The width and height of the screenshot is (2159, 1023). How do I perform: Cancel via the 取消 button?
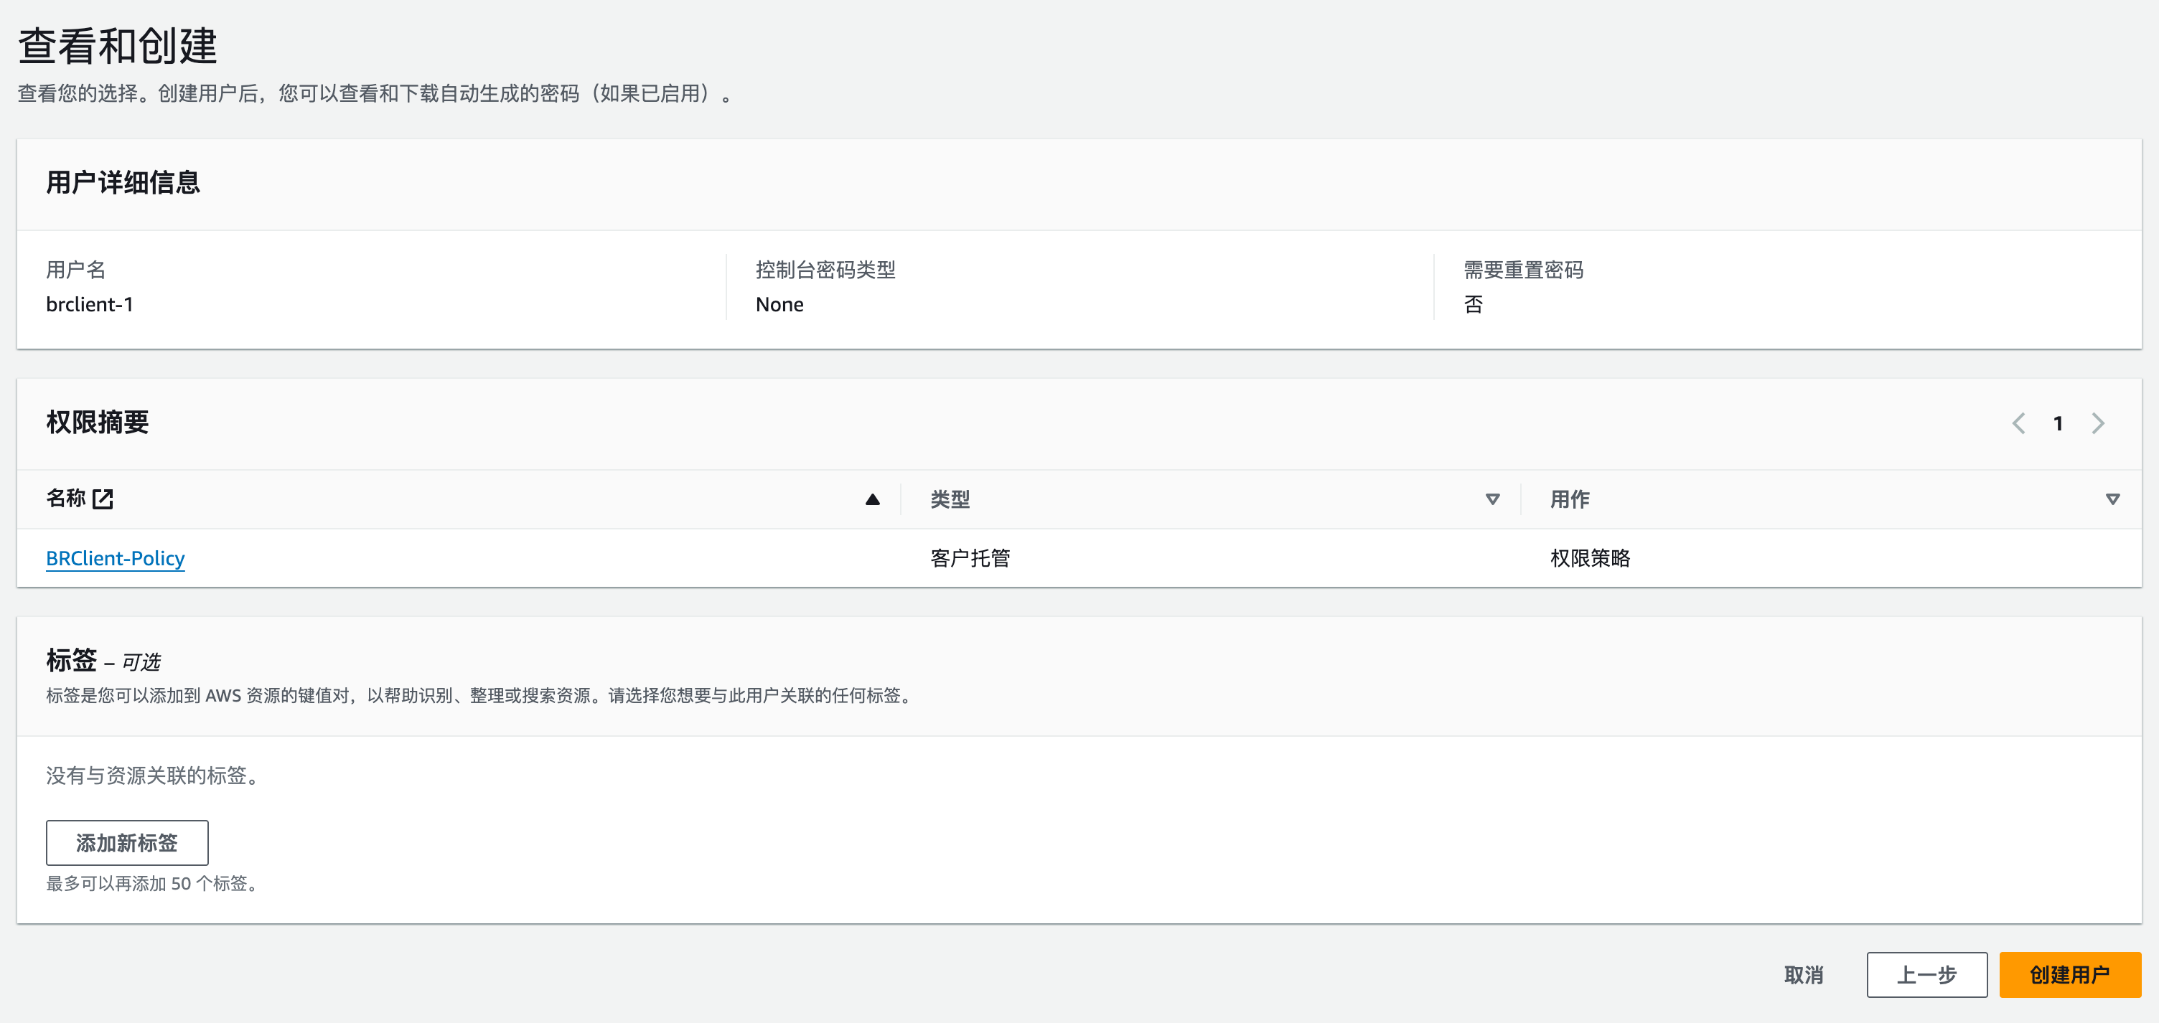click(x=1804, y=974)
